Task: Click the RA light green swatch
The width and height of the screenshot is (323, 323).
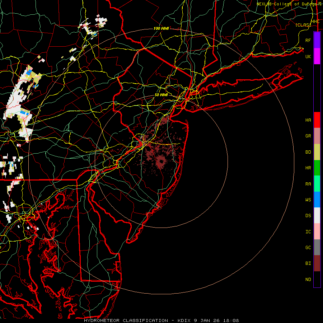Action: coord(317,184)
